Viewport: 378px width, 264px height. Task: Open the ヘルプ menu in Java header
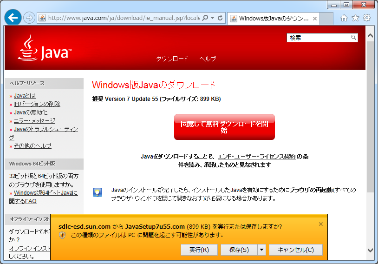click(208, 59)
